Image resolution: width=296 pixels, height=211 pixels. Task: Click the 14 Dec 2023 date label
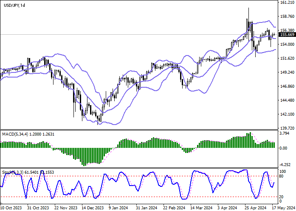pyautogui.click(x=93, y=208)
